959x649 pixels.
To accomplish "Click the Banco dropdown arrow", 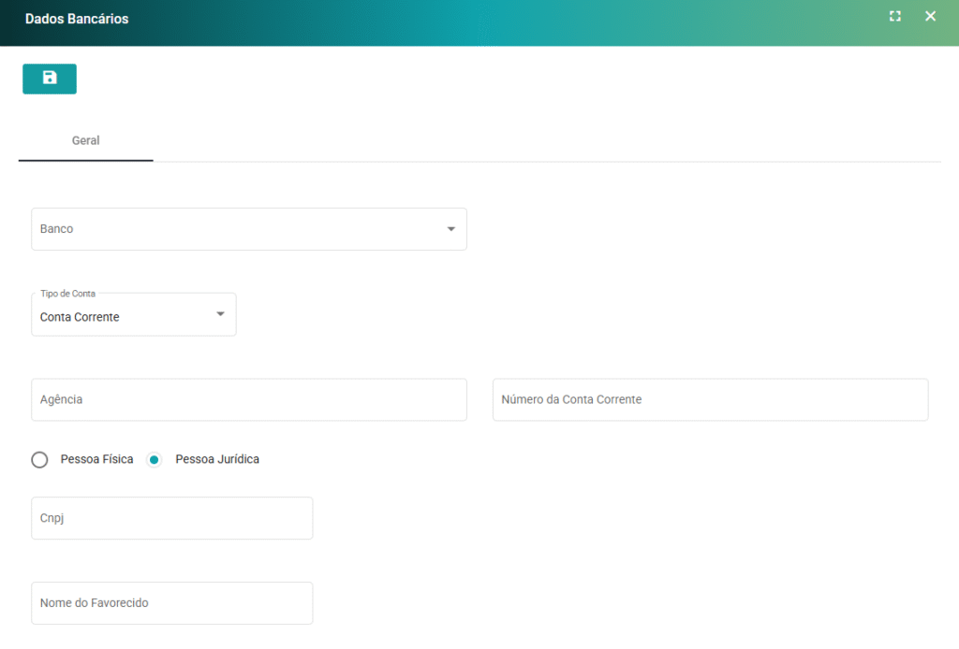I will pyautogui.click(x=450, y=229).
